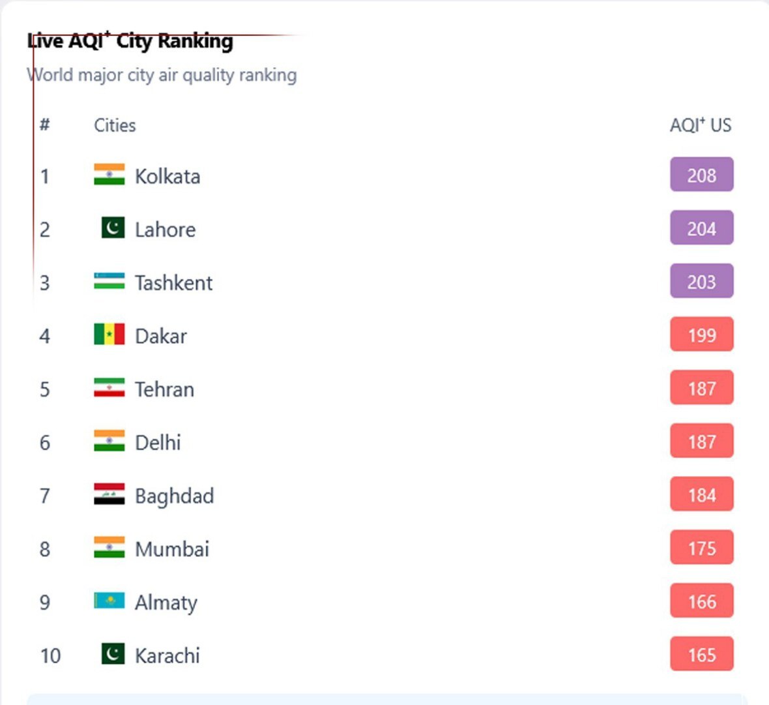Image resolution: width=769 pixels, height=705 pixels.
Task: Click the Cities column header
Action: [115, 125]
